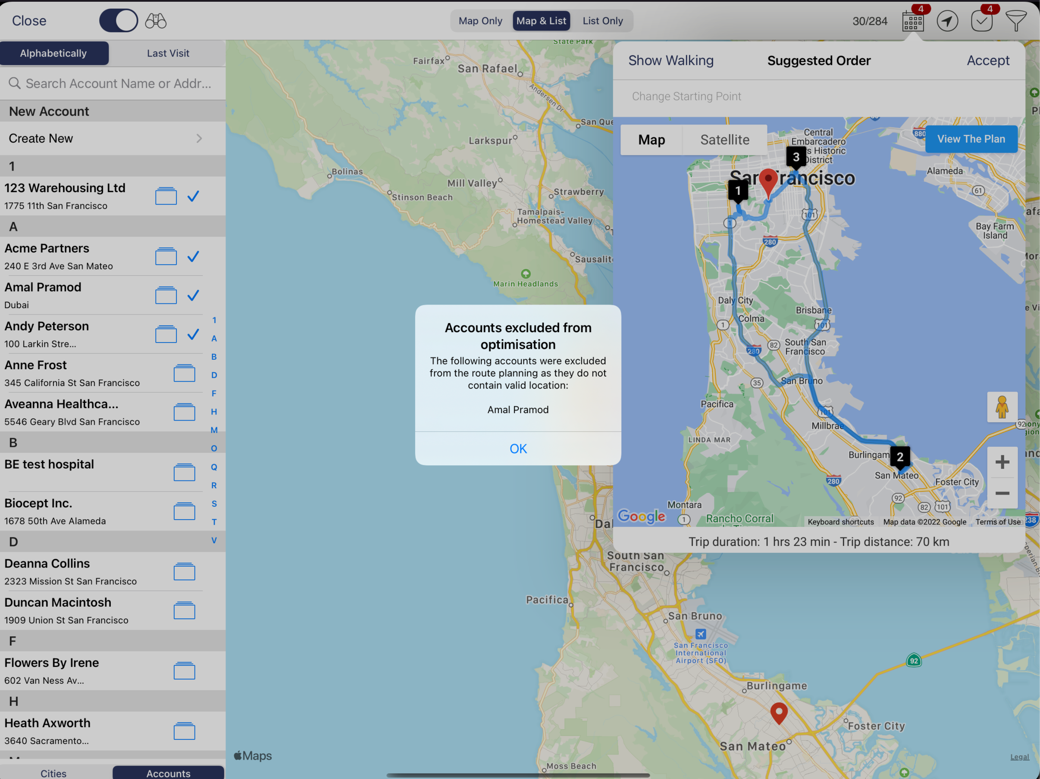Tap the binoculars icon beside the toggle
This screenshot has width=1040, height=779.
point(155,21)
